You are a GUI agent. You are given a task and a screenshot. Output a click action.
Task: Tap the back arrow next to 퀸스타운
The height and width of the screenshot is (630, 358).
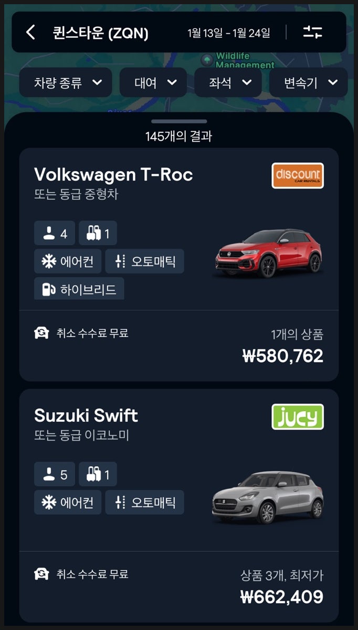pos(30,33)
